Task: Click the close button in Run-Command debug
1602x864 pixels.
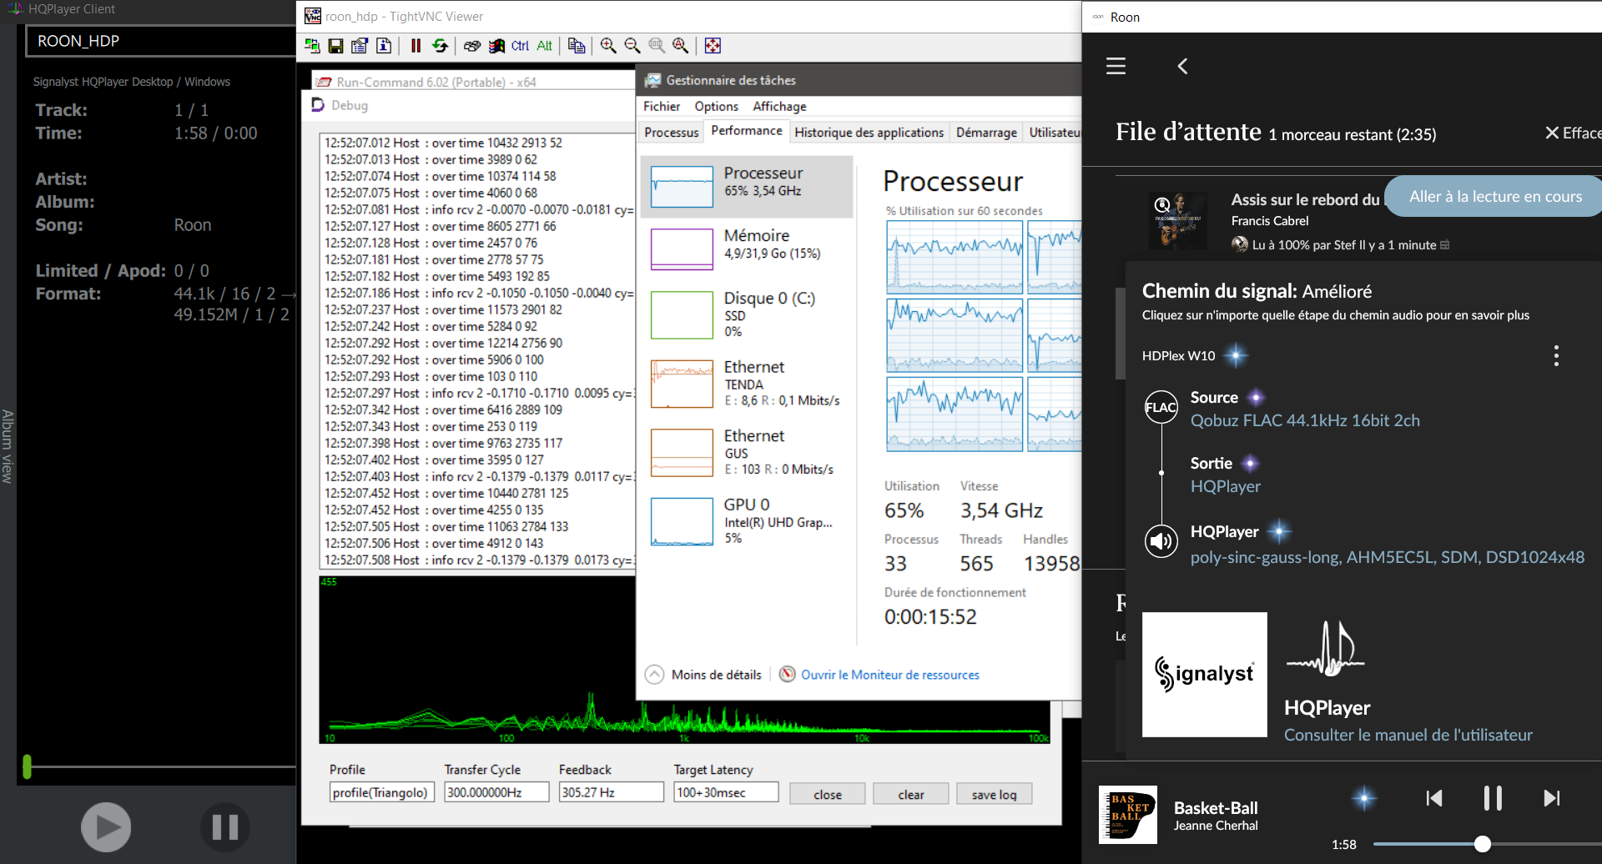Action: point(827,794)
